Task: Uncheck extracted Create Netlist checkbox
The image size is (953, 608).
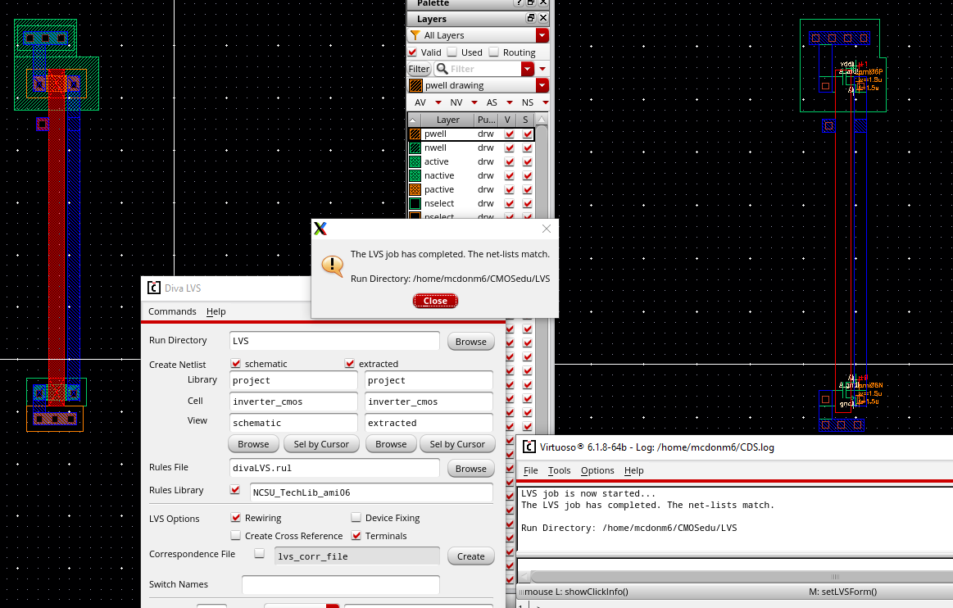Action: [x=349, y=364]
